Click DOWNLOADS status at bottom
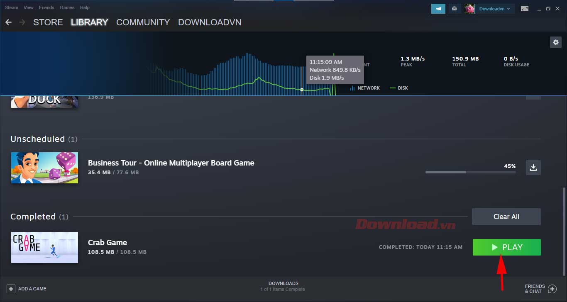 pyautogui.click(x=283, y=283)
